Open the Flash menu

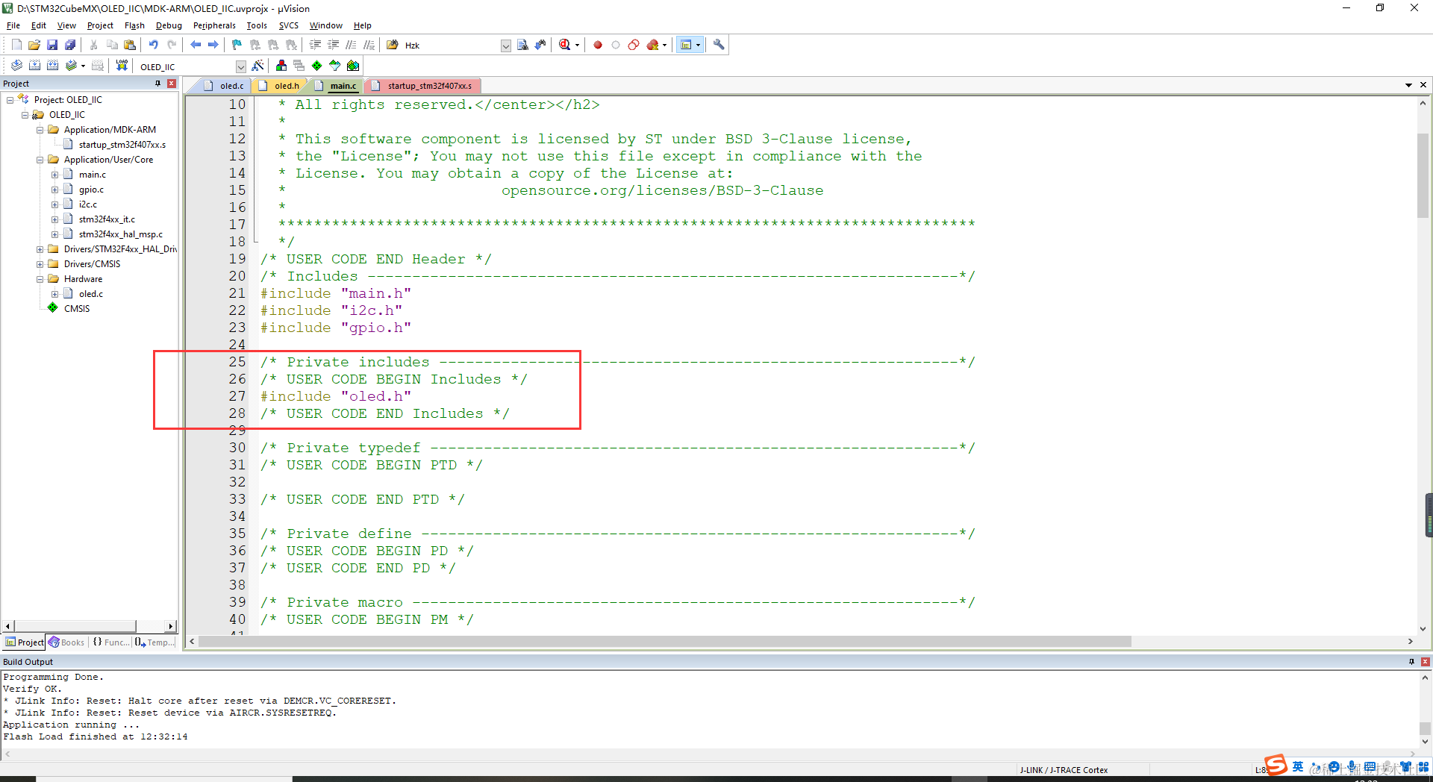tap(134, 25)
